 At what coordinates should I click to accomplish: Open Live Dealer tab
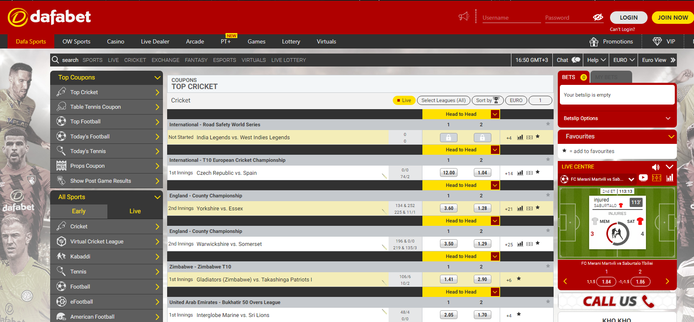[155, 41]
